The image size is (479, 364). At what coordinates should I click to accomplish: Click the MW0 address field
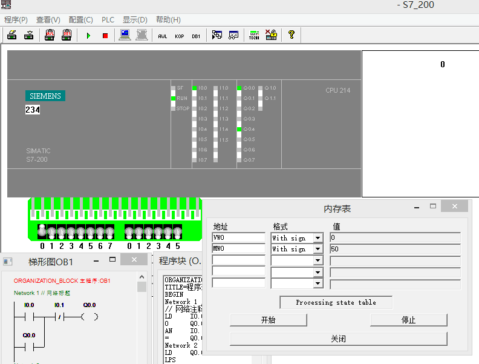coord(238,248)
